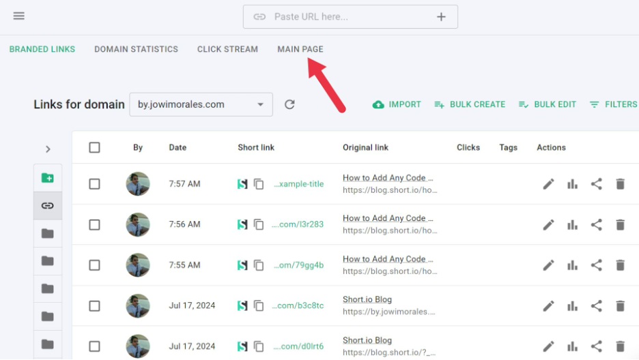Open the by.jowimorales.com domain dropdown
This screenshot has height=360, width=639.
[201, 104]
